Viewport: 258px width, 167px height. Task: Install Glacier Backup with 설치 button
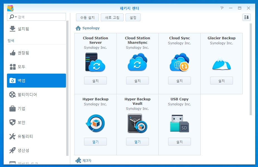222,81
